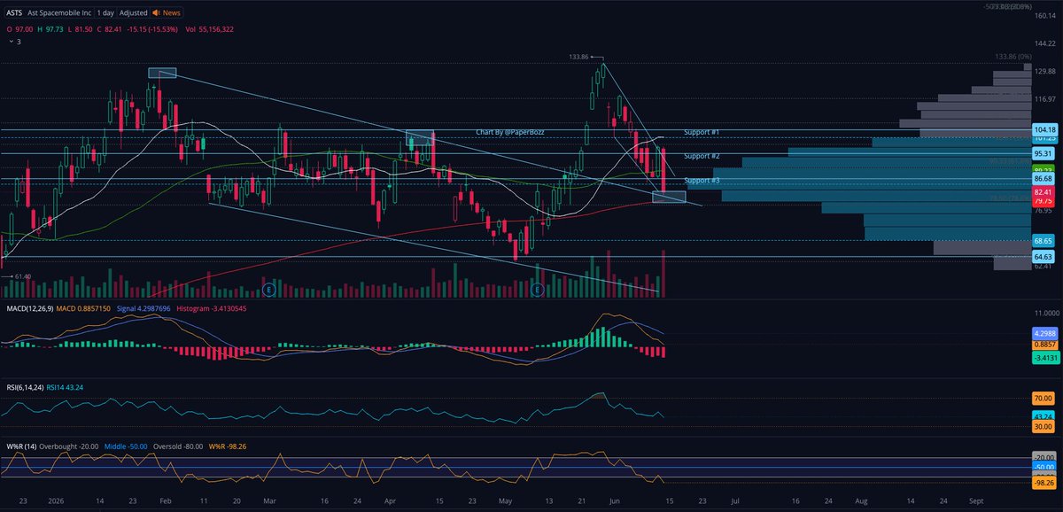Select the 68.65 price axis tag
The width and height of the screenshot is (1063, 512).
tap(1043, 240)
